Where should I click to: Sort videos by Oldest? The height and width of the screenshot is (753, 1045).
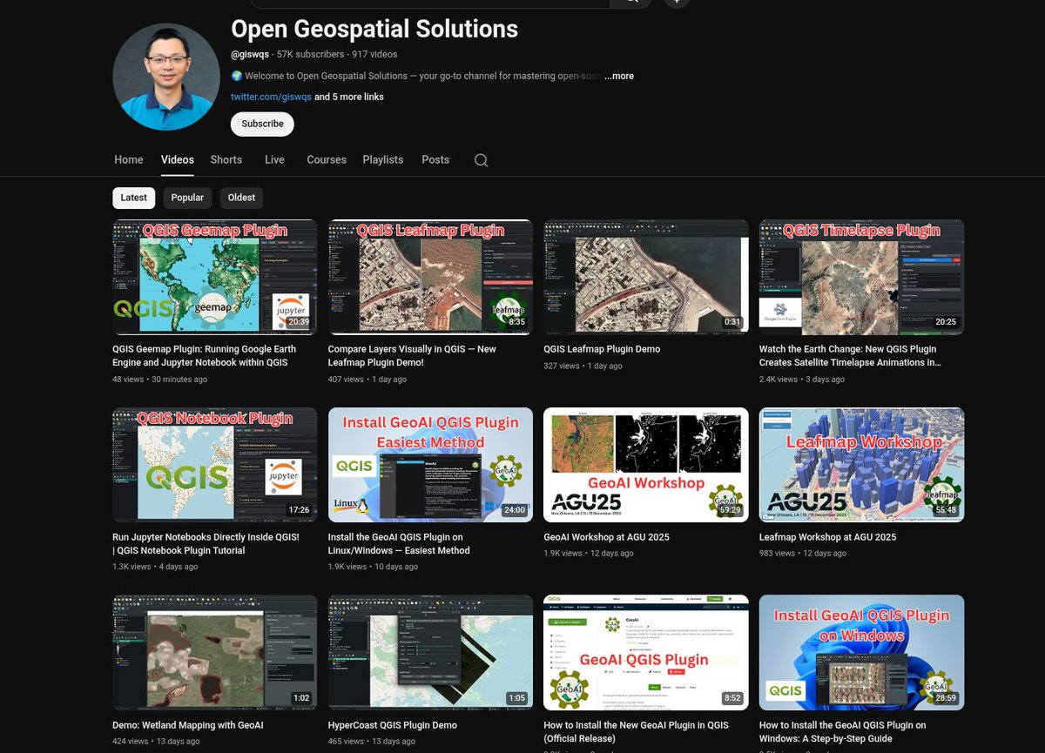[x=241, y=198]
